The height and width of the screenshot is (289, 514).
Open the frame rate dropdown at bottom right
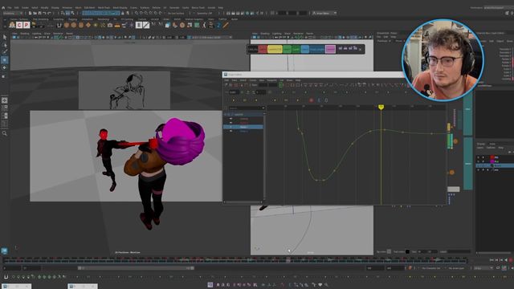pos(483,268)
